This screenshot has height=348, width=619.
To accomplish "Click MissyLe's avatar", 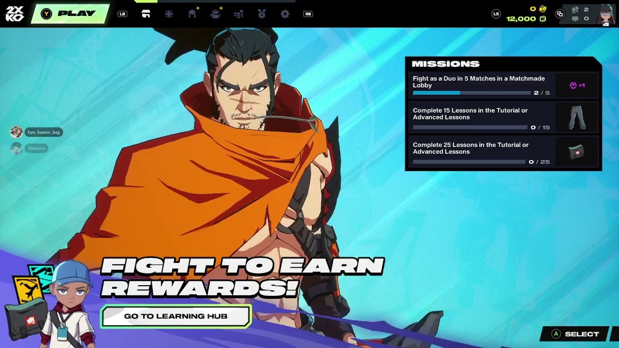I will [x=17, y=148].
